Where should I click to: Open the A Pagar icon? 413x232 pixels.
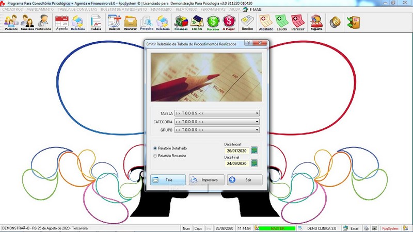tap(229, 22)
